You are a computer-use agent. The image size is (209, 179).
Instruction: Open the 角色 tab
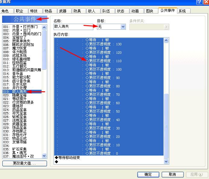(7, 11)
